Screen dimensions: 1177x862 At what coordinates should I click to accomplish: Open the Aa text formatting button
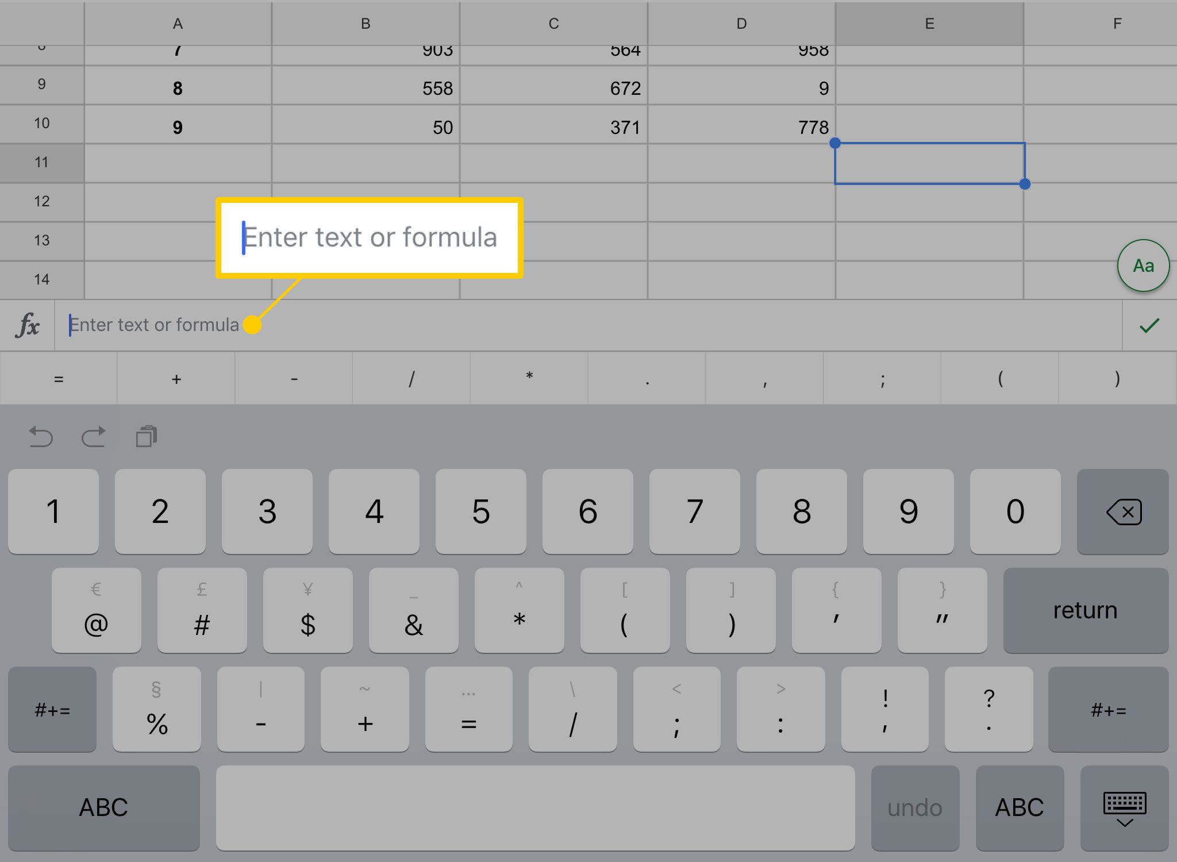click(x=1143, y=265)
